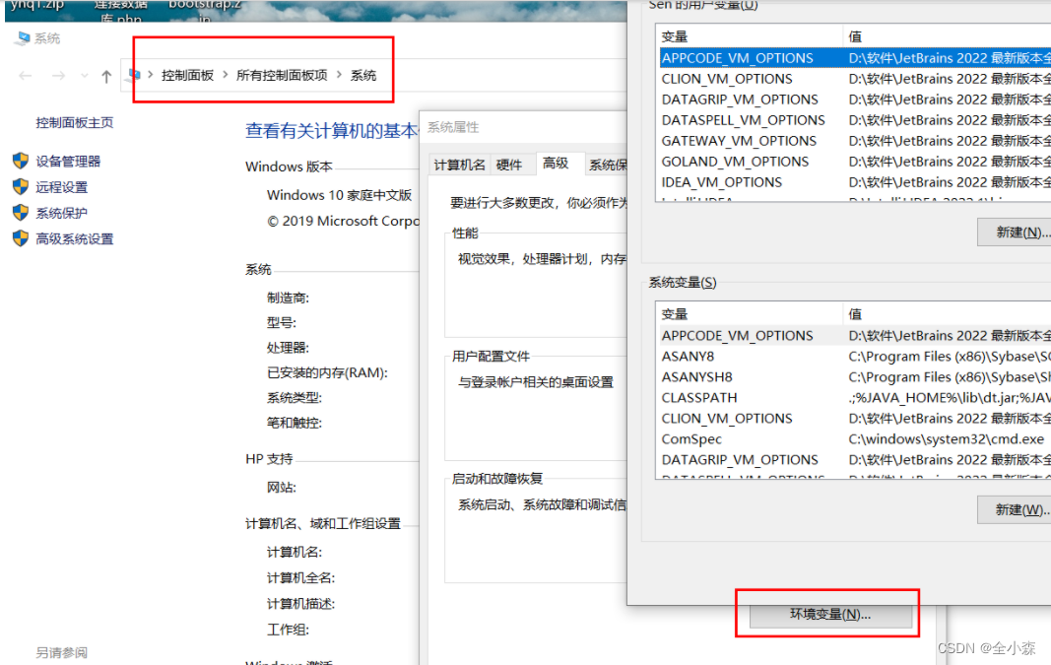
Task: Expand chevron before 所有控制面板项 breadcrumb
Action: [226, 75]
